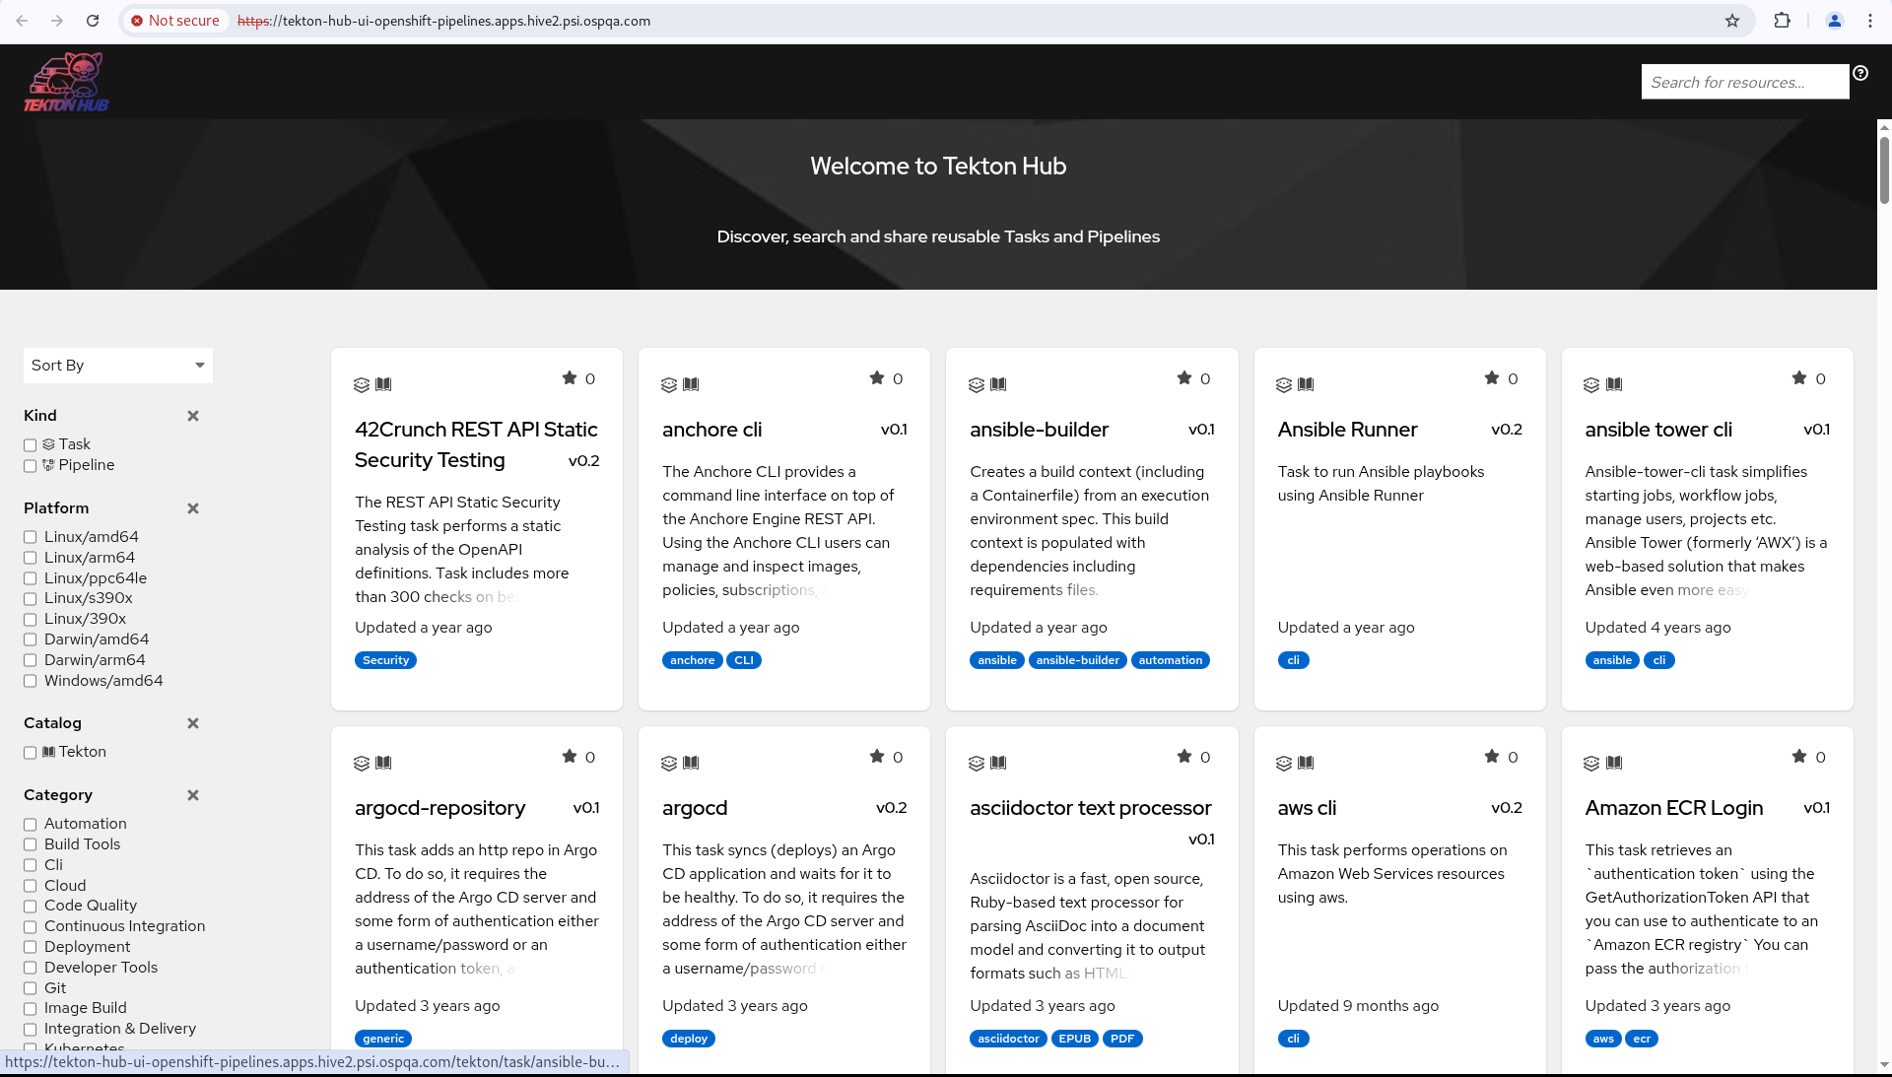Open the Chrome three-dot menu
The height and width of the screenshot is (1077, 1892).
tap(1869, 21)
